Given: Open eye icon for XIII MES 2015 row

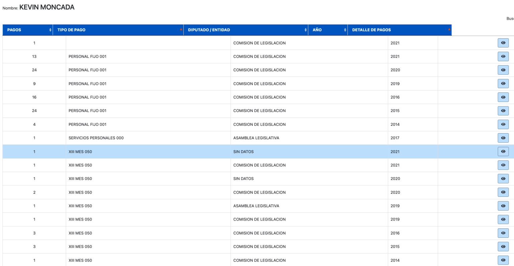Looking at the screenshot, I should [503, 247].
